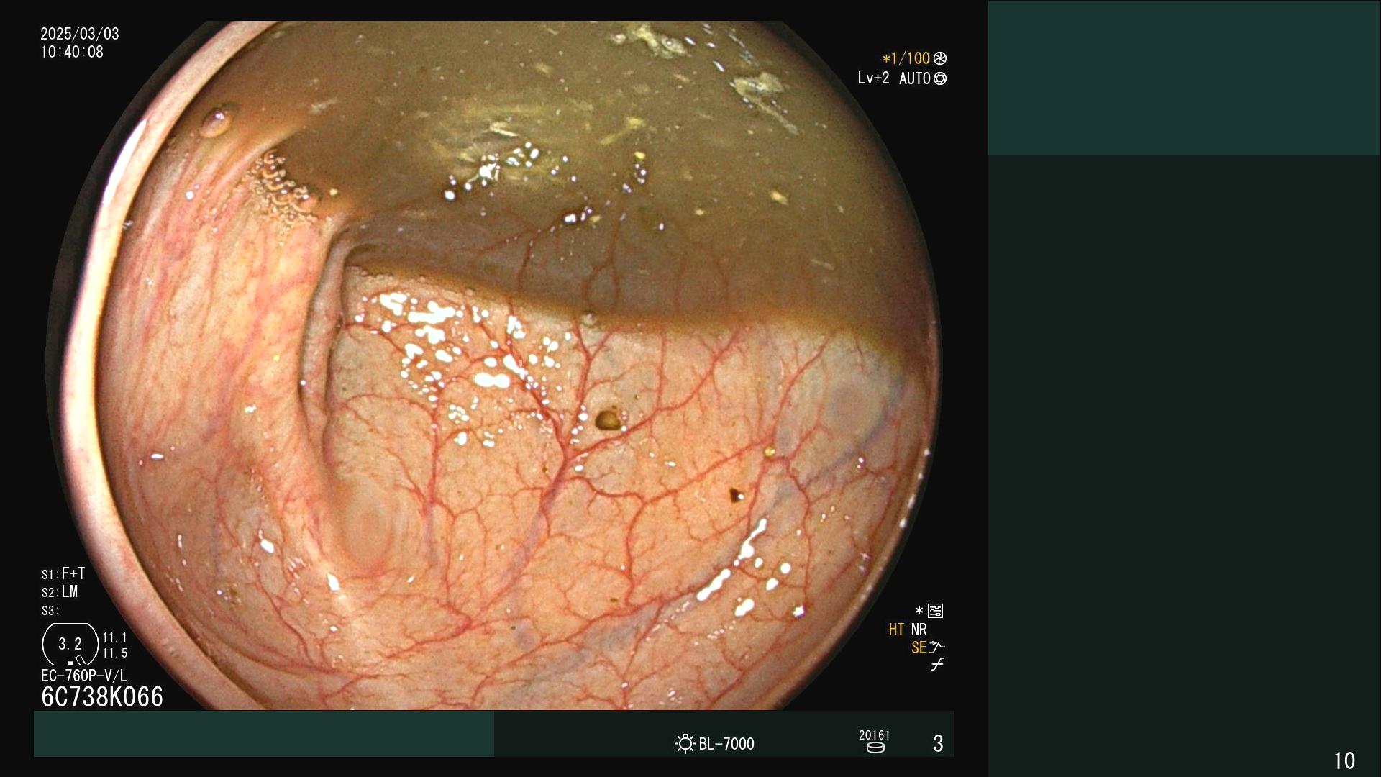Click the tone curve icon below SE

click(937, 665)
